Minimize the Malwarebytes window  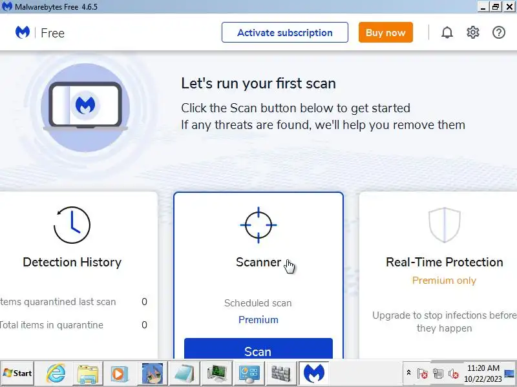[483, 6]
